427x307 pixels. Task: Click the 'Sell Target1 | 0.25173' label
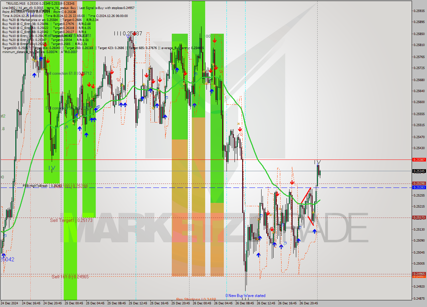click(x=71, y=220)
